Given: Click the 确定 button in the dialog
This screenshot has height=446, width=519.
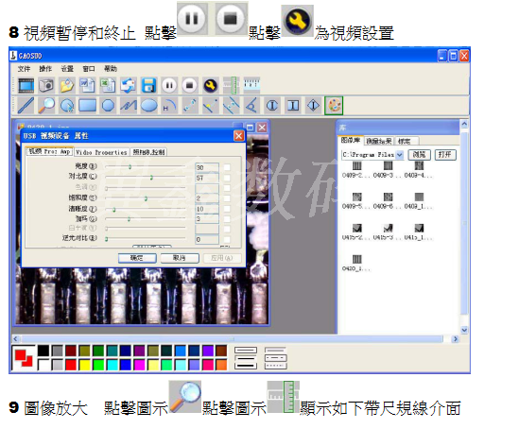Looking at the screenshot, I should pos(137,258).
